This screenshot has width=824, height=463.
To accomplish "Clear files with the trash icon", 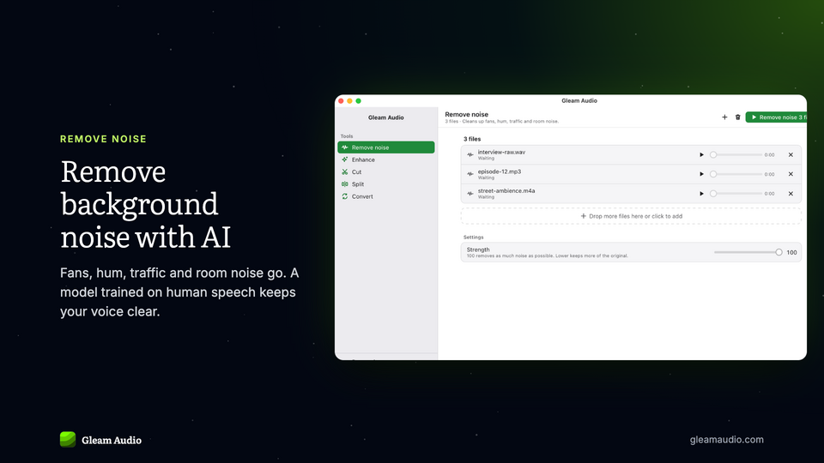I will (x=738, y=117).
